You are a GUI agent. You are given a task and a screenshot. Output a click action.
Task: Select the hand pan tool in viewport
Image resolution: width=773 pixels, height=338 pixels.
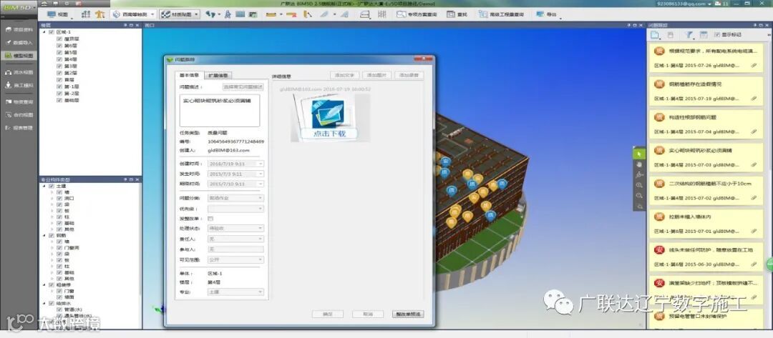coord(639,164)
